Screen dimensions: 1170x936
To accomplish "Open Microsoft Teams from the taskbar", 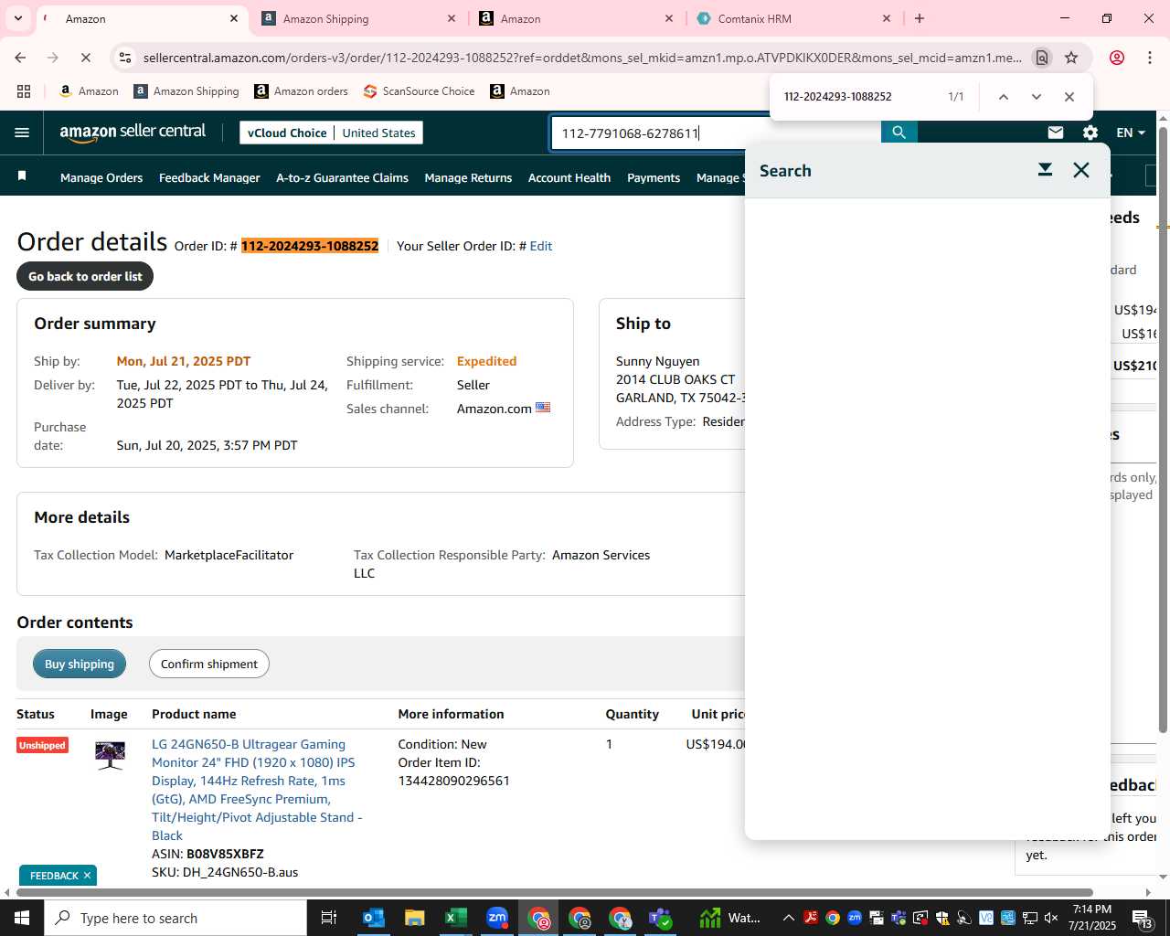I will 661,918.
